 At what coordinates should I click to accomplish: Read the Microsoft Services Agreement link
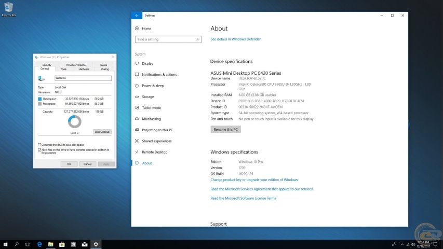click(261, 189)
